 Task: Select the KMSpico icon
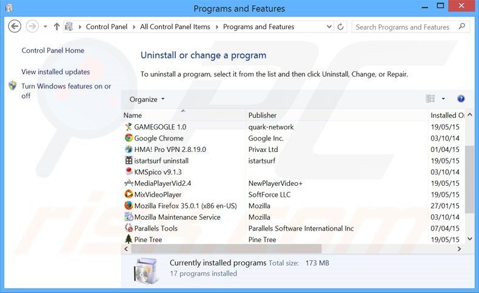pyautogui.click(x=129, y=172)
